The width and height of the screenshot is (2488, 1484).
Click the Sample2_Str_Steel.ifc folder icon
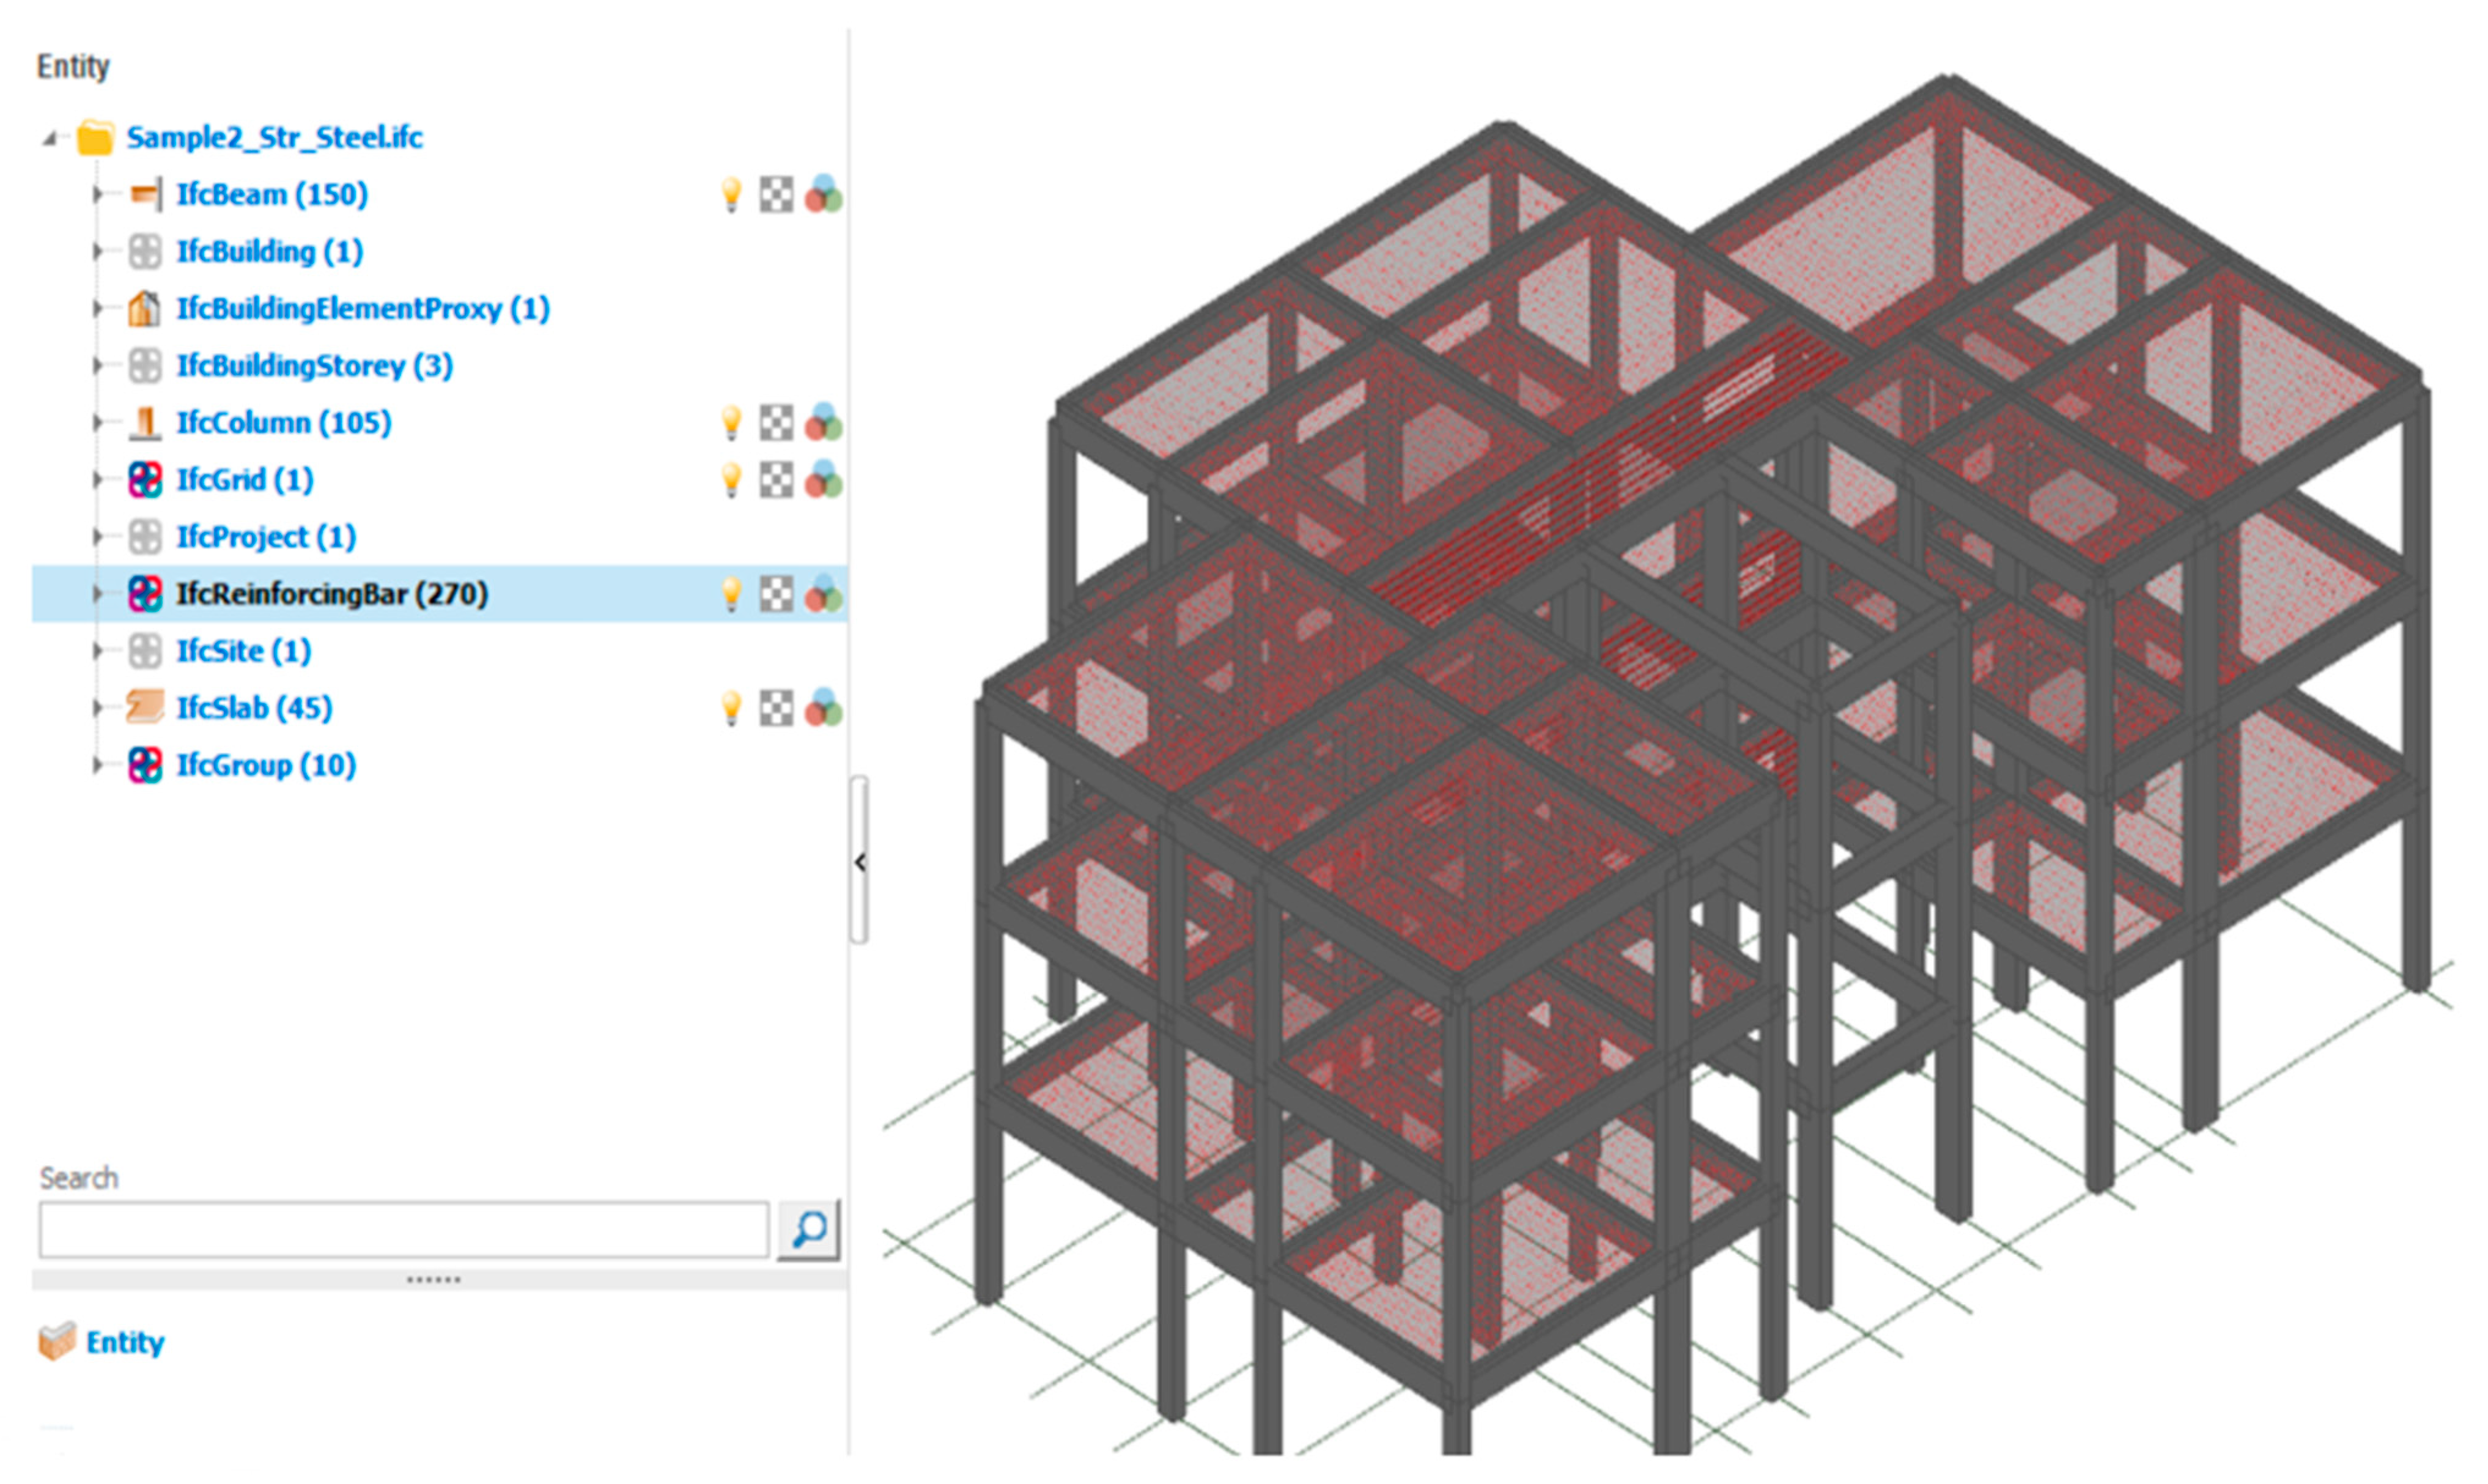click(x=96, y=137)
